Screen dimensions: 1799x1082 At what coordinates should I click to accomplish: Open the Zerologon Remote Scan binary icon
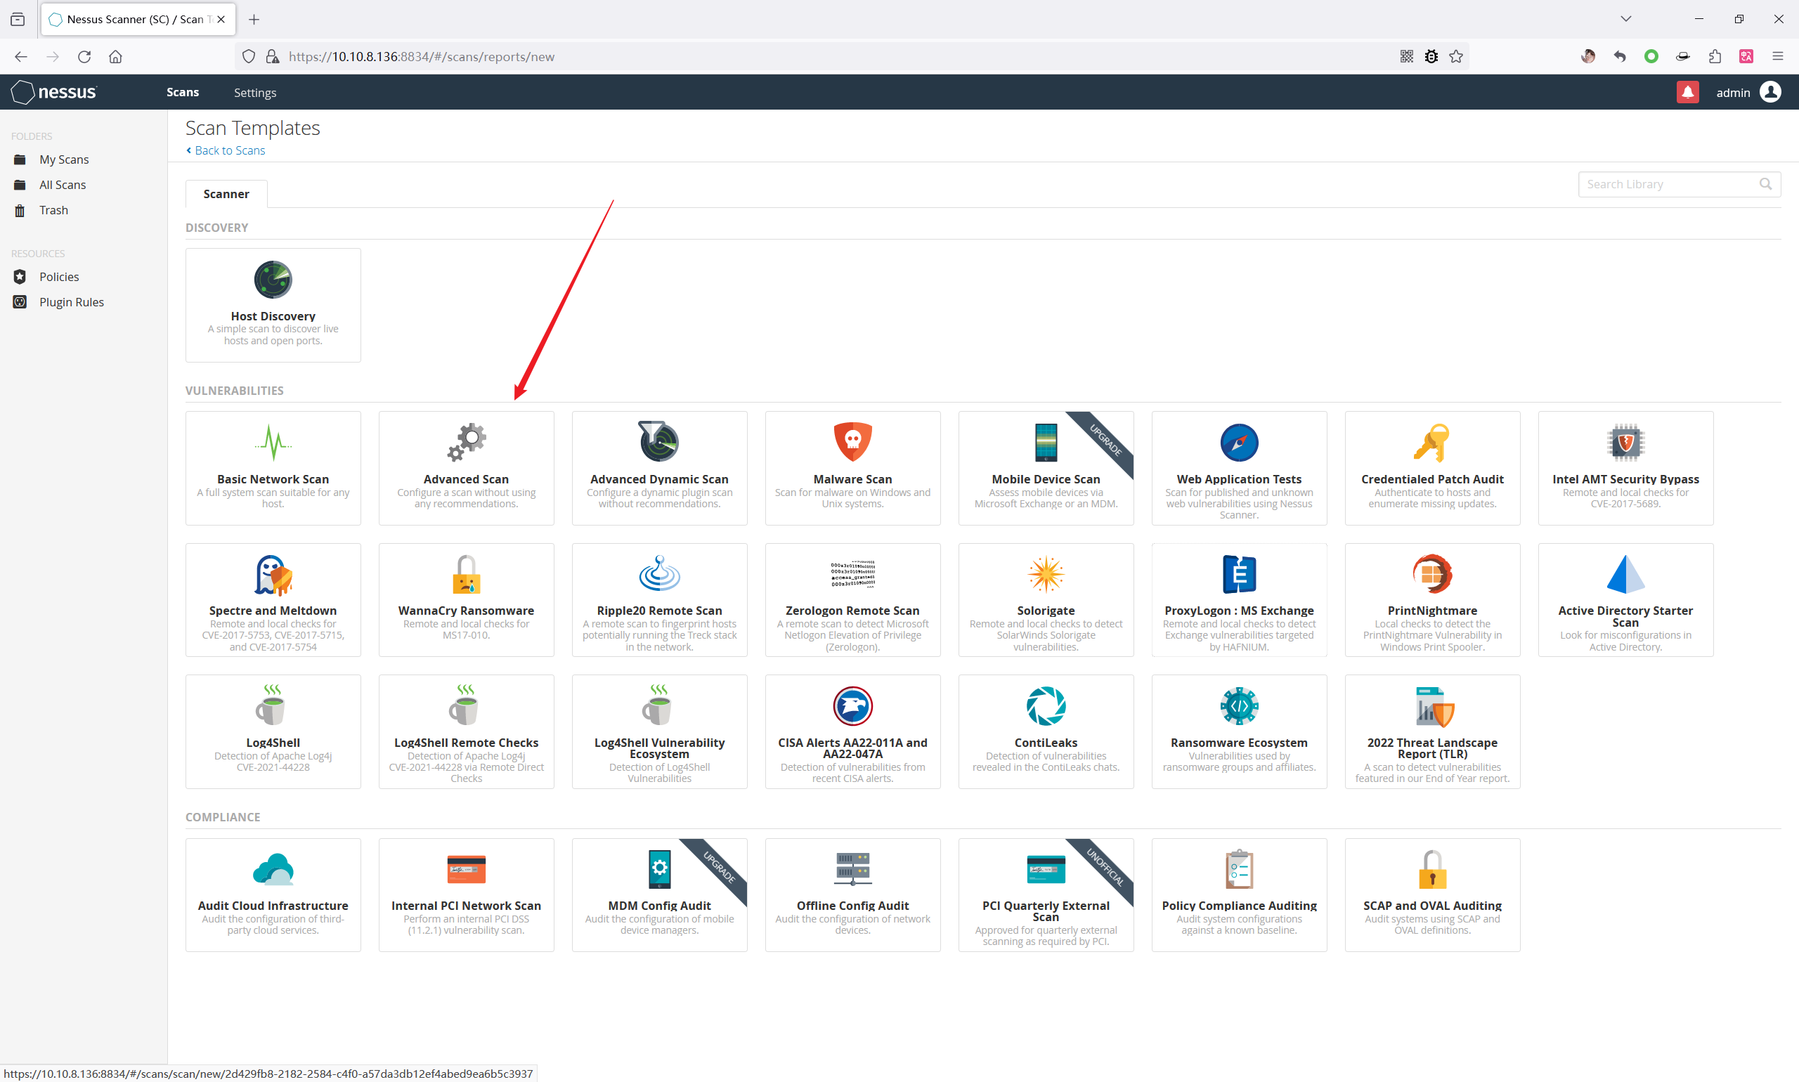pos(852,574)
